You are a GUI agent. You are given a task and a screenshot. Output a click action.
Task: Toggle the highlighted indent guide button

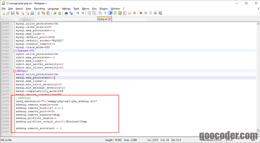[x=111, y=13]
